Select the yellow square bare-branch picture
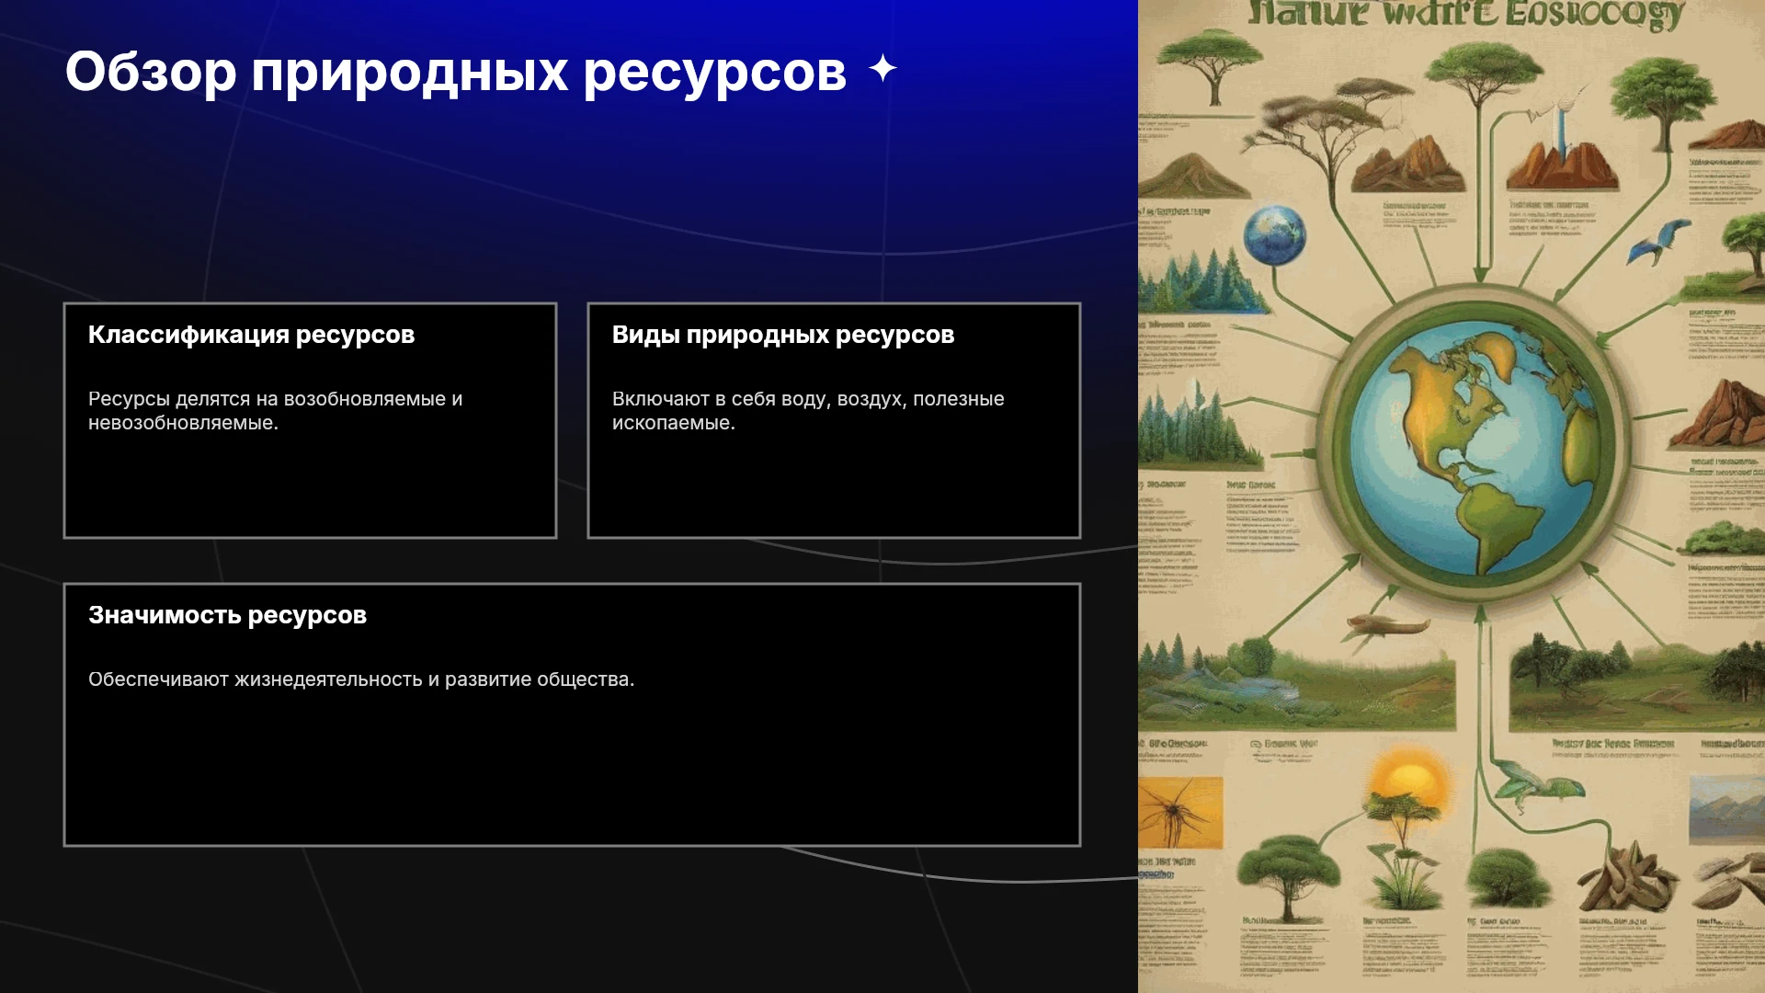The height and width of the screenshot is (993, 1765). [x=1180, y=813]
